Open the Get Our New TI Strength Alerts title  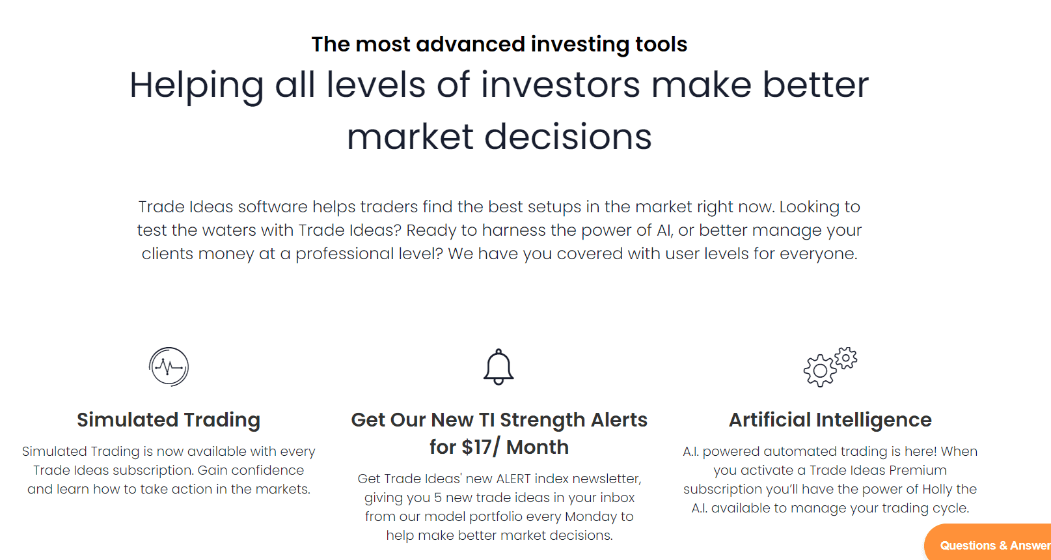499,420
